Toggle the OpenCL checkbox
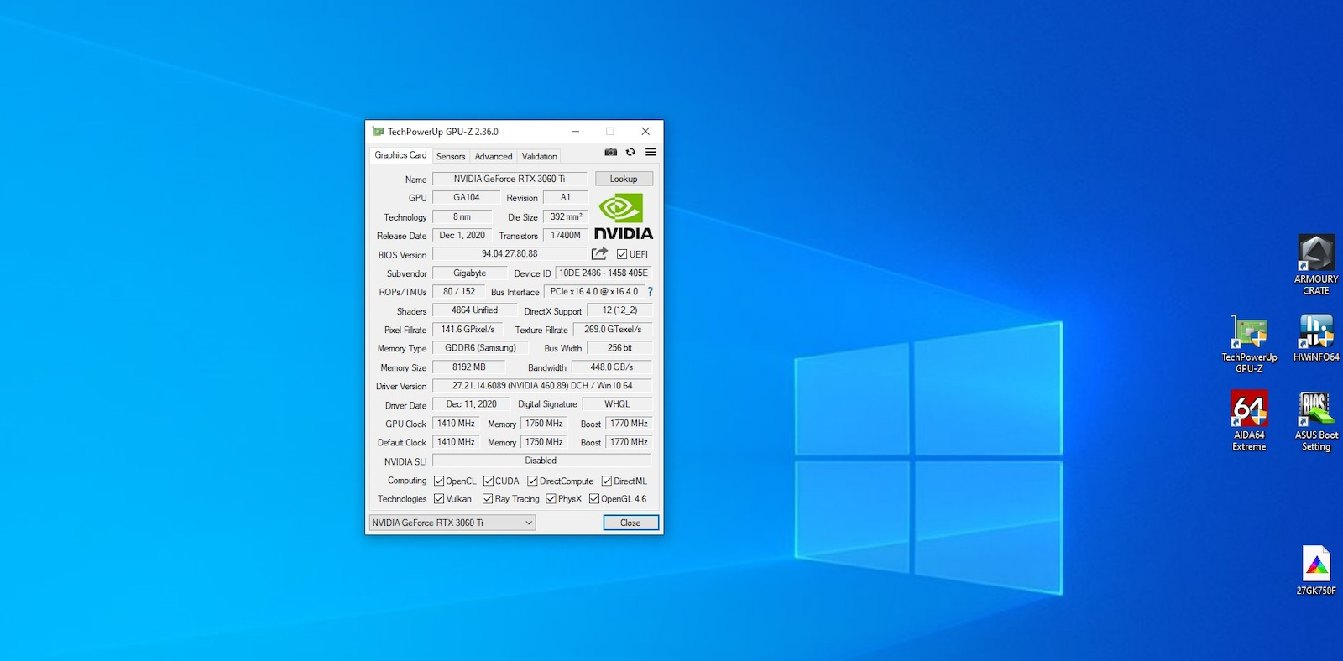The width and height of the screenshot is (1343, 661). 439,481
